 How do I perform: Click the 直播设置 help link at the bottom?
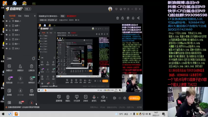(x=24, y=107)
